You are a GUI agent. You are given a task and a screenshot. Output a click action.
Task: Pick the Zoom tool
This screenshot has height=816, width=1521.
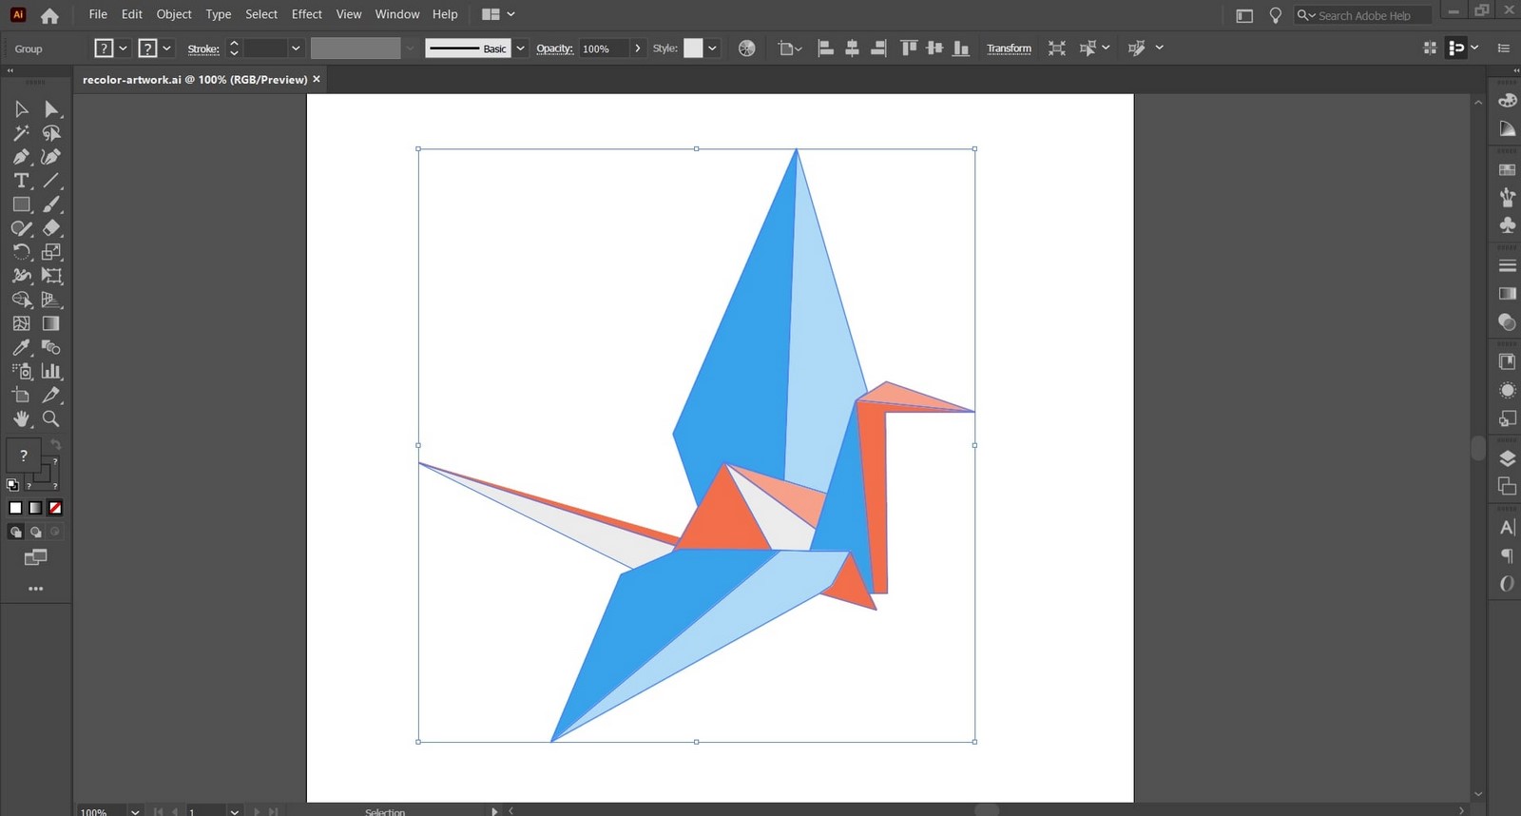click(51, 418)
